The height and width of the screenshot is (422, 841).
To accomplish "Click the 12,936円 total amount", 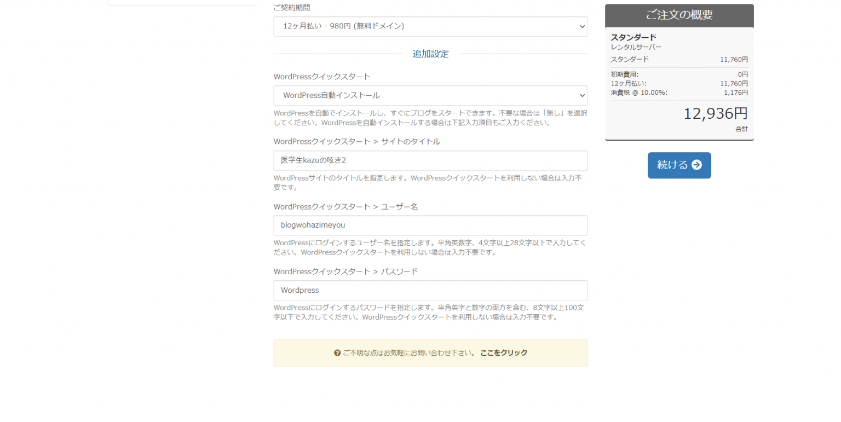I will click(715, 114).
